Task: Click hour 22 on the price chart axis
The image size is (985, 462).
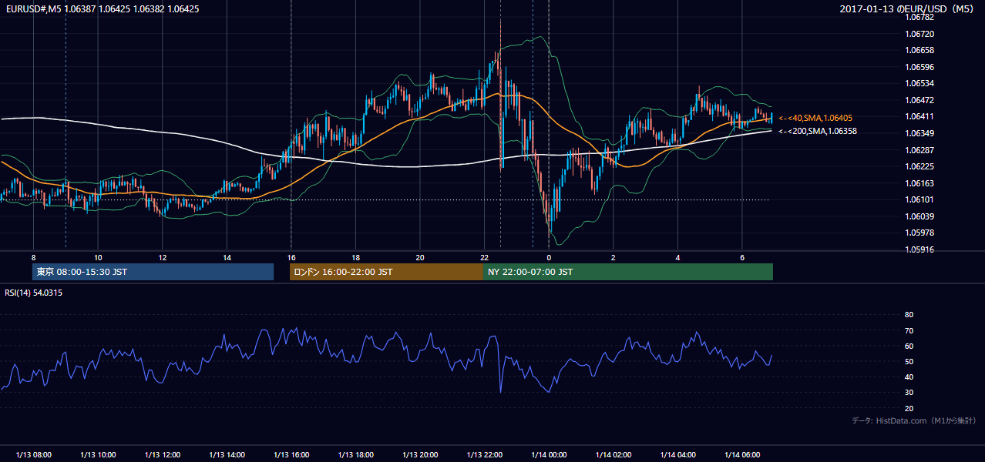Action: [x=484, y=257]
